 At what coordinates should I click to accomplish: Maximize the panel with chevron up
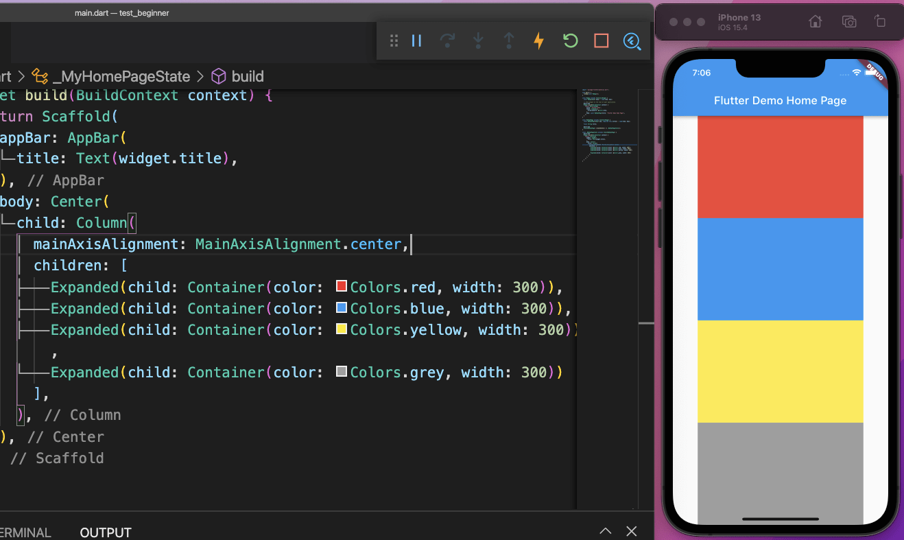pyautogui.click(x=605, y=531)
